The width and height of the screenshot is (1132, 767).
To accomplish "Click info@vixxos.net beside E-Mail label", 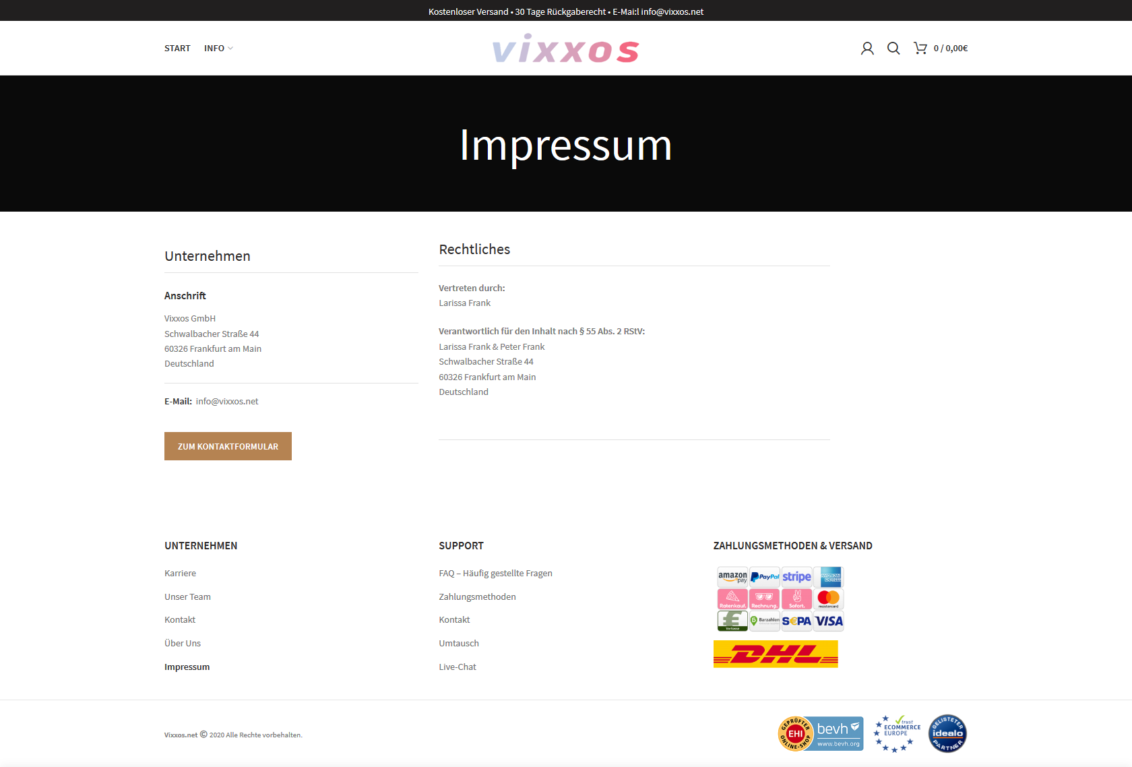I will (x=227, y=402).
